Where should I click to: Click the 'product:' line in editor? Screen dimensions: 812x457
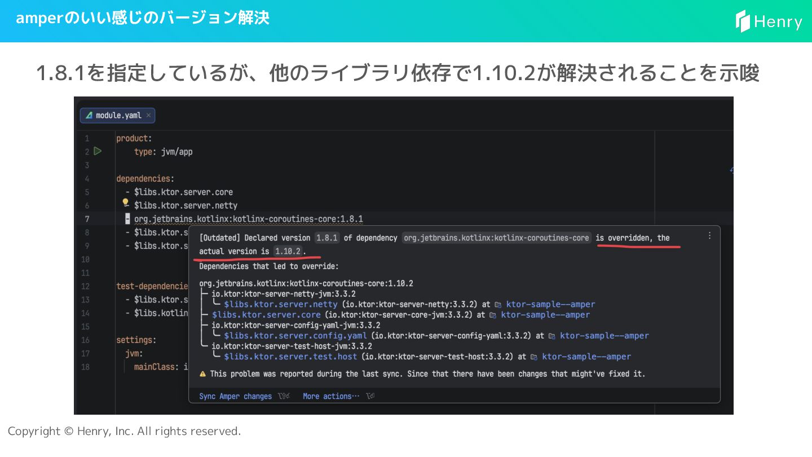click(134, 138)
